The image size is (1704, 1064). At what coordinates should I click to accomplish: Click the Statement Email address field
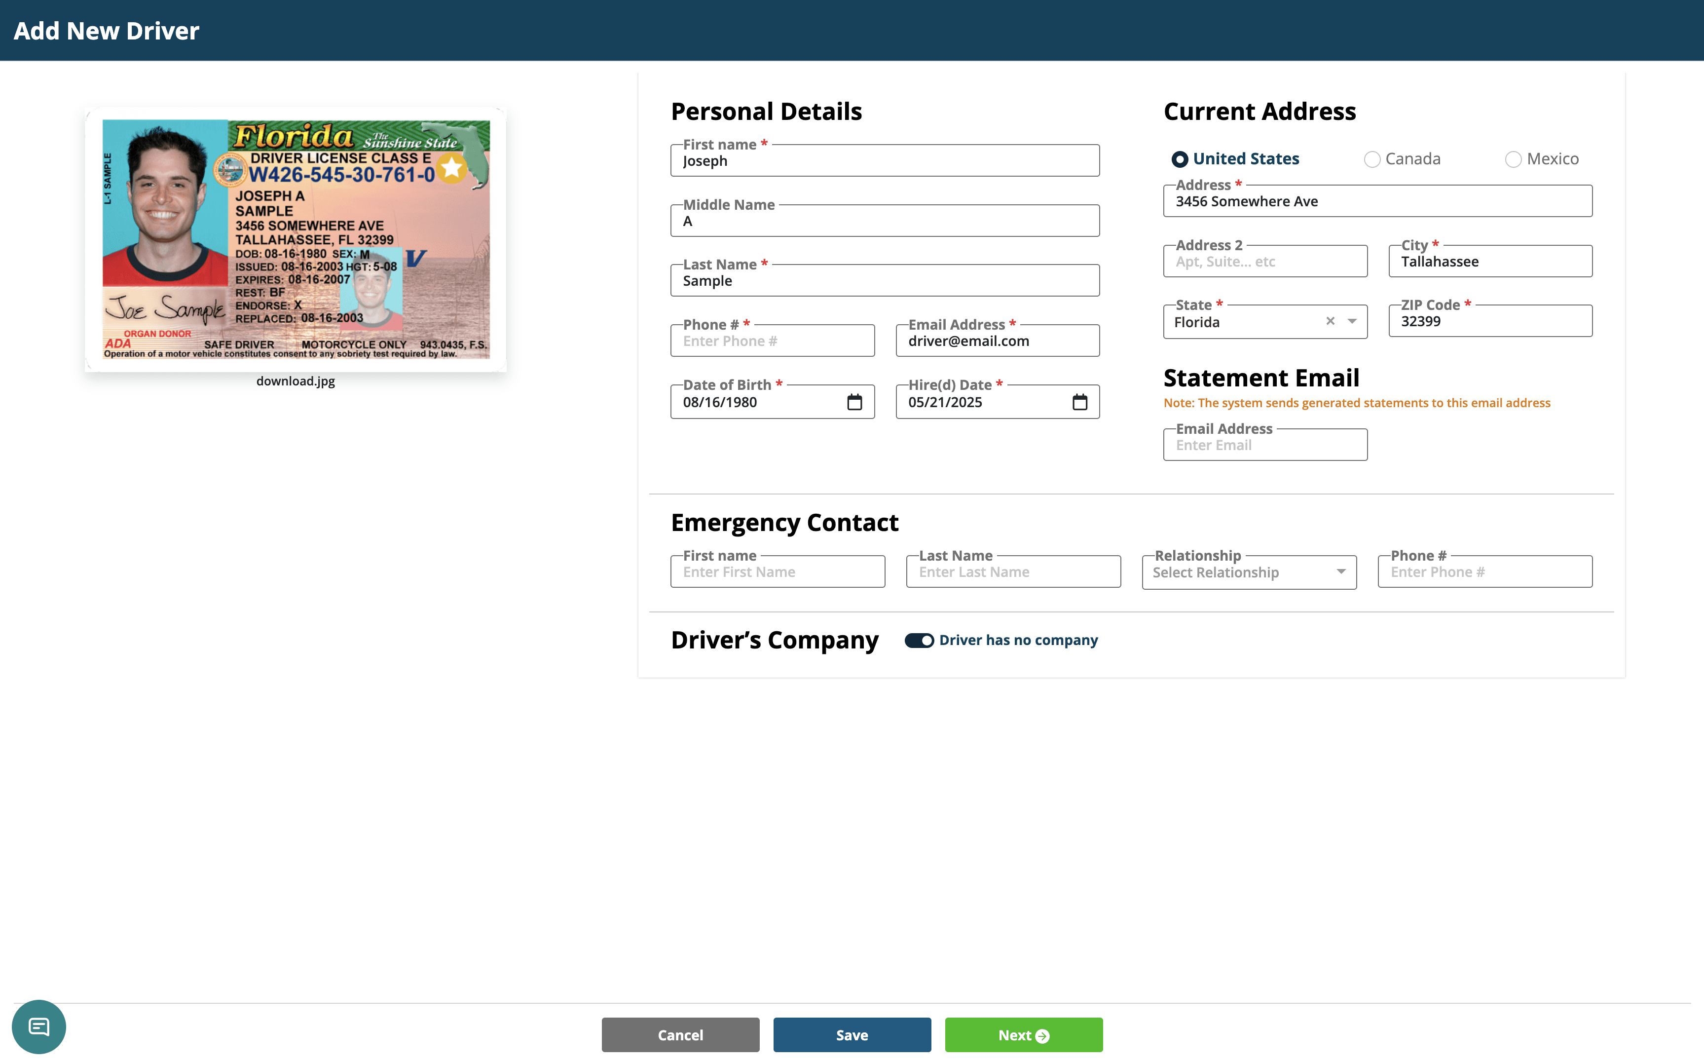coord(1264,446)
